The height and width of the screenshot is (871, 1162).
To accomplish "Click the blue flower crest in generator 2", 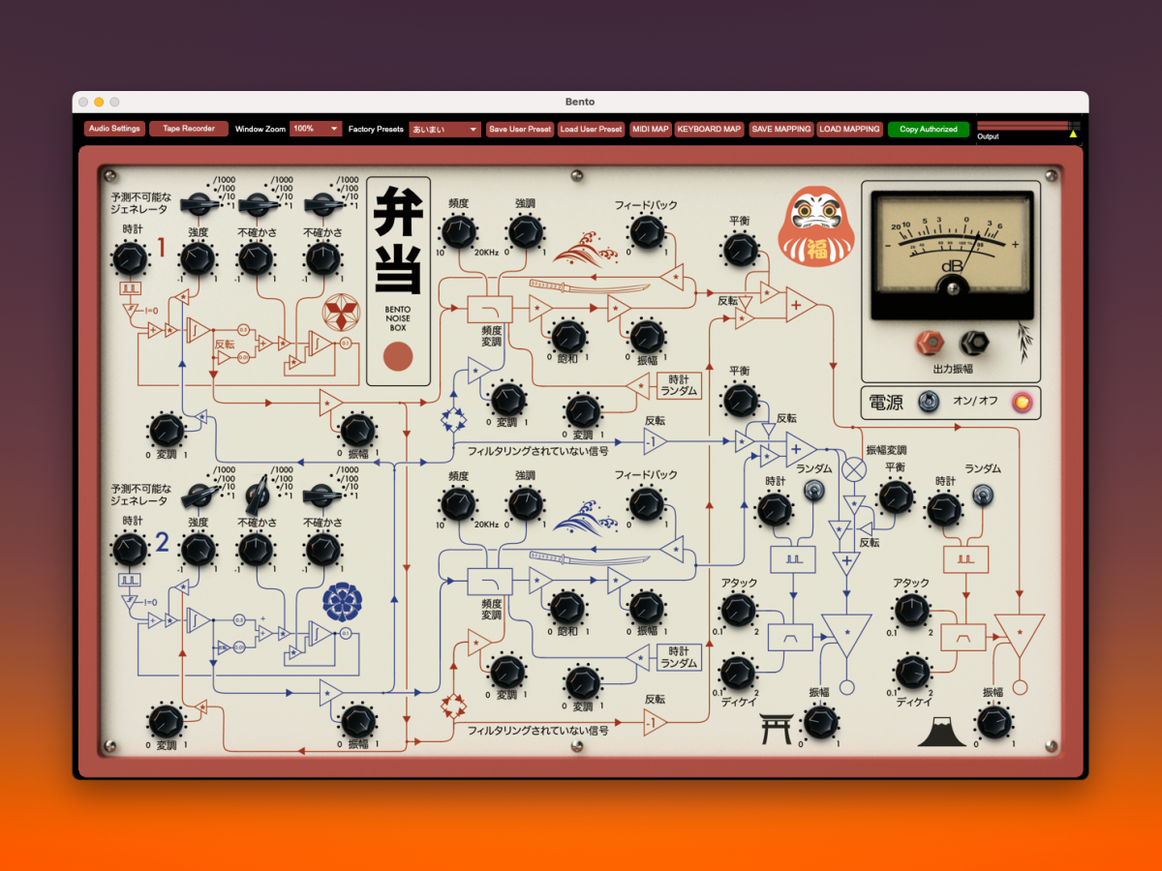I will pos(340,601).
